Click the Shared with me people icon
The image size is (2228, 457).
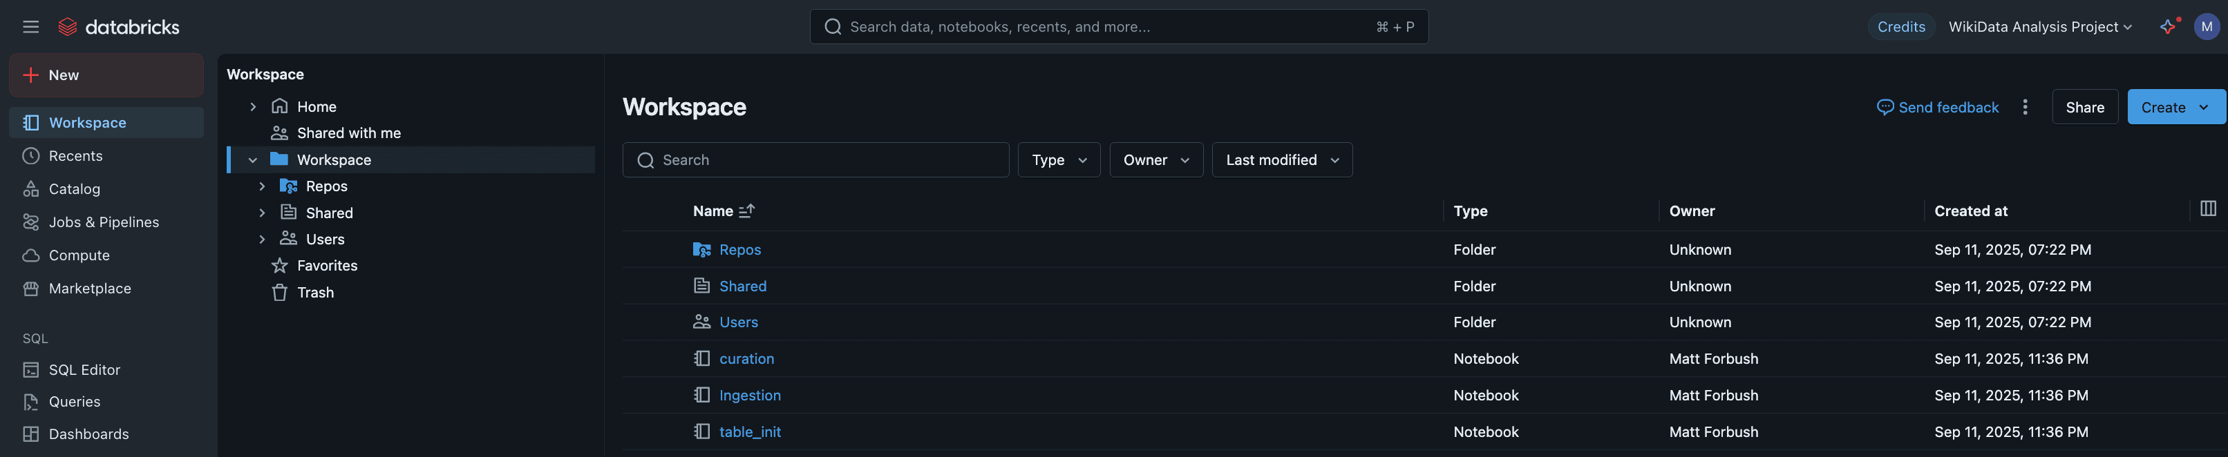tap(279, 133)
